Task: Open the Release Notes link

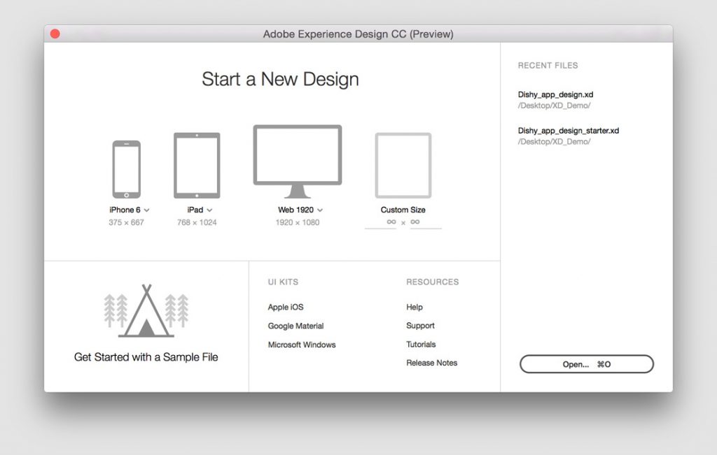Action: click(x=431, y=363)
